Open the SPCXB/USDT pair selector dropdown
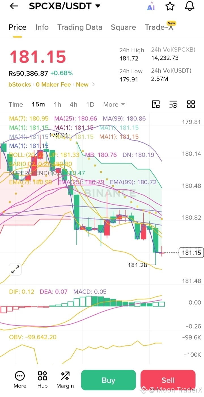 point(65,6)
